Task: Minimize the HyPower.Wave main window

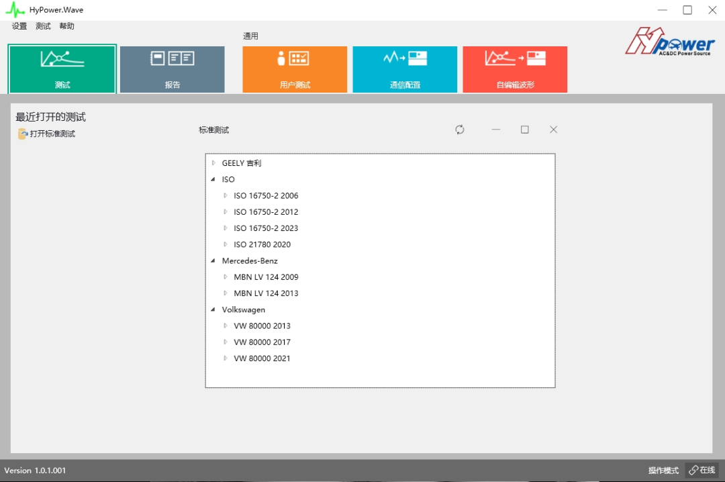Action: (663, 9)
